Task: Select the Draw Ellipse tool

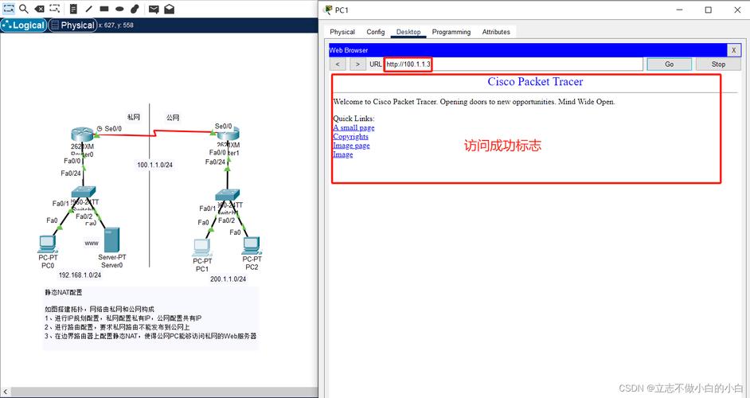Action: [119, 9]
